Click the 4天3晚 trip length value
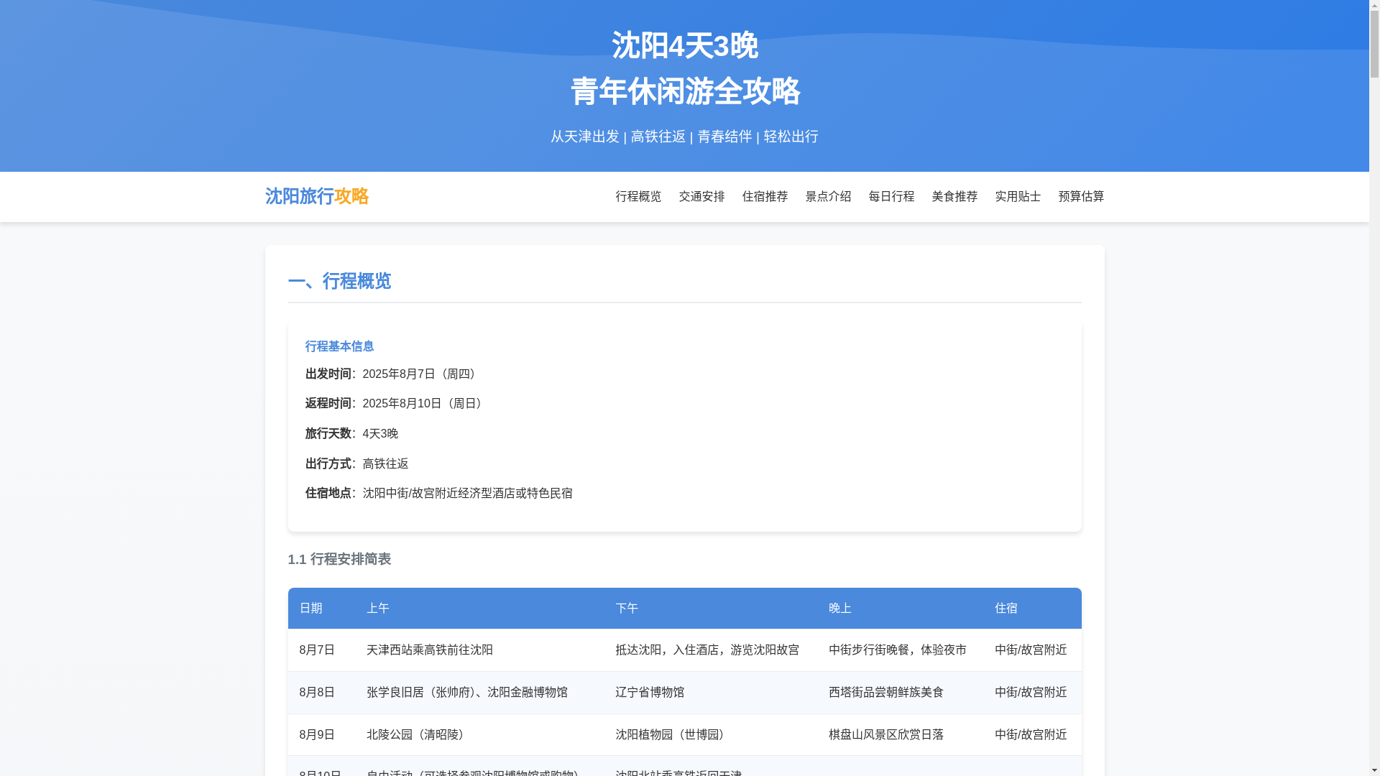Image resolution: width=1380 pixels, height=776 pixels. pyautogui.click(x=380, y=433)
